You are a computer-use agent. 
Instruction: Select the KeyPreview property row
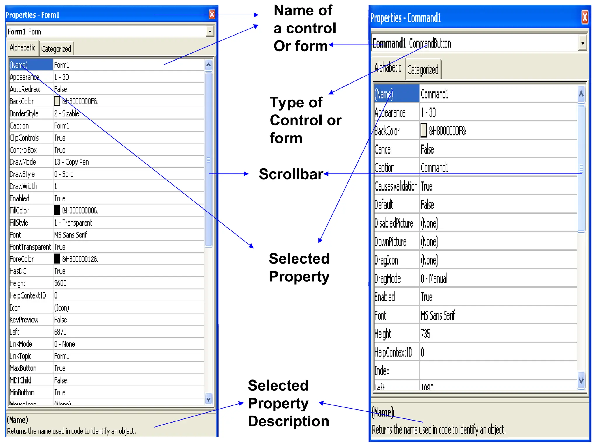(x=107, y=320)
